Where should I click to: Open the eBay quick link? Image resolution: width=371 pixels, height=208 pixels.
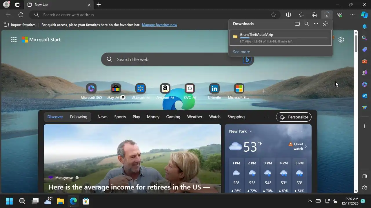[116, 91]
